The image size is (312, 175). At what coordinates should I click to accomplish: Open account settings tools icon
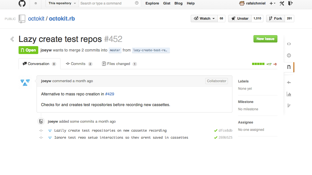[282, 3]
